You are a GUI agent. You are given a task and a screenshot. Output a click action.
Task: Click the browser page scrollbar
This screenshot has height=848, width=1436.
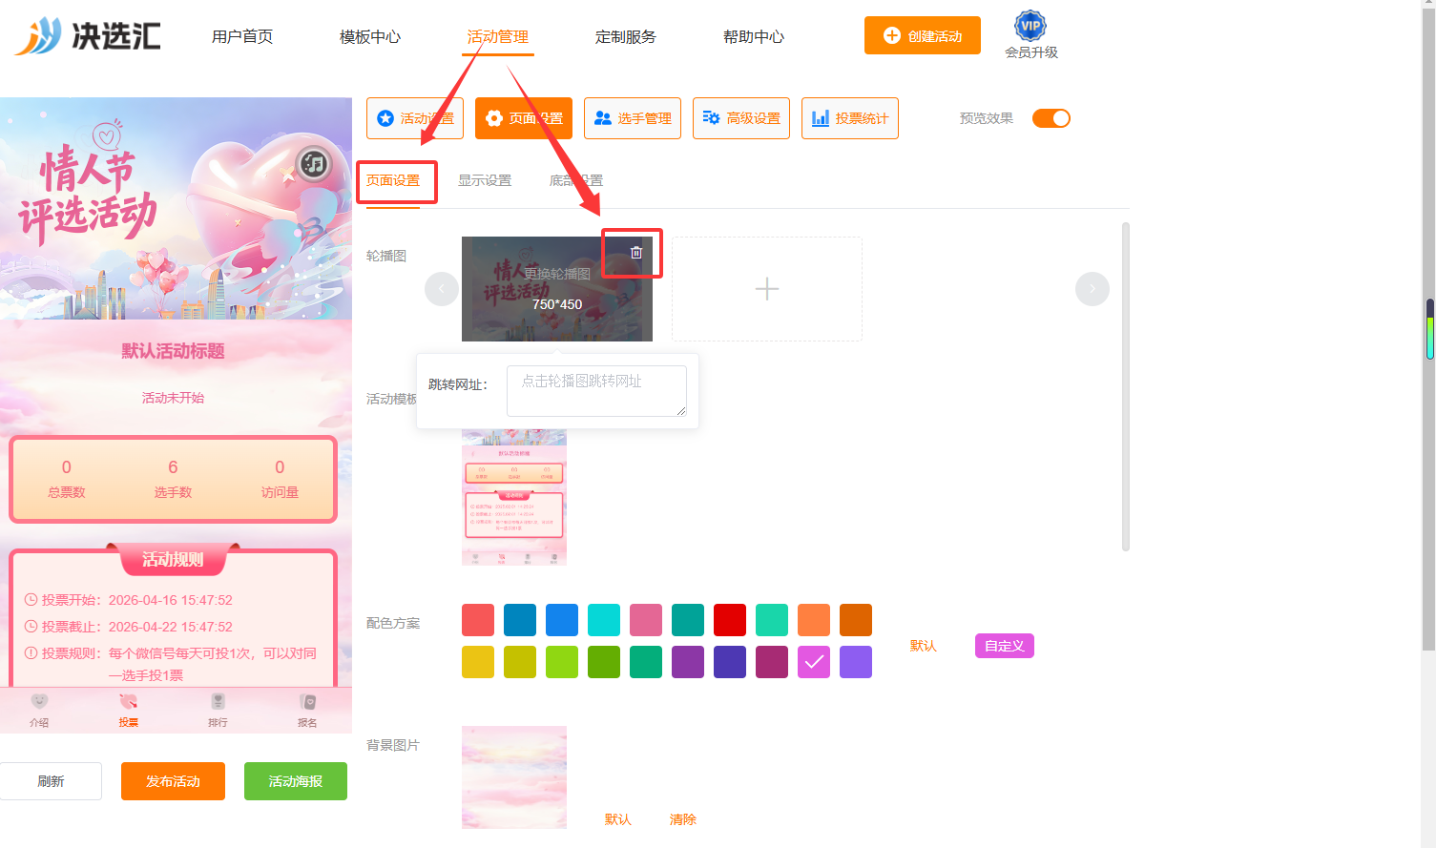tap(1428, 329)
